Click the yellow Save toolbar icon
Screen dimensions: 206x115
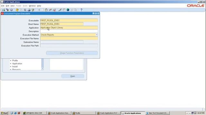(x=17, y=10)
